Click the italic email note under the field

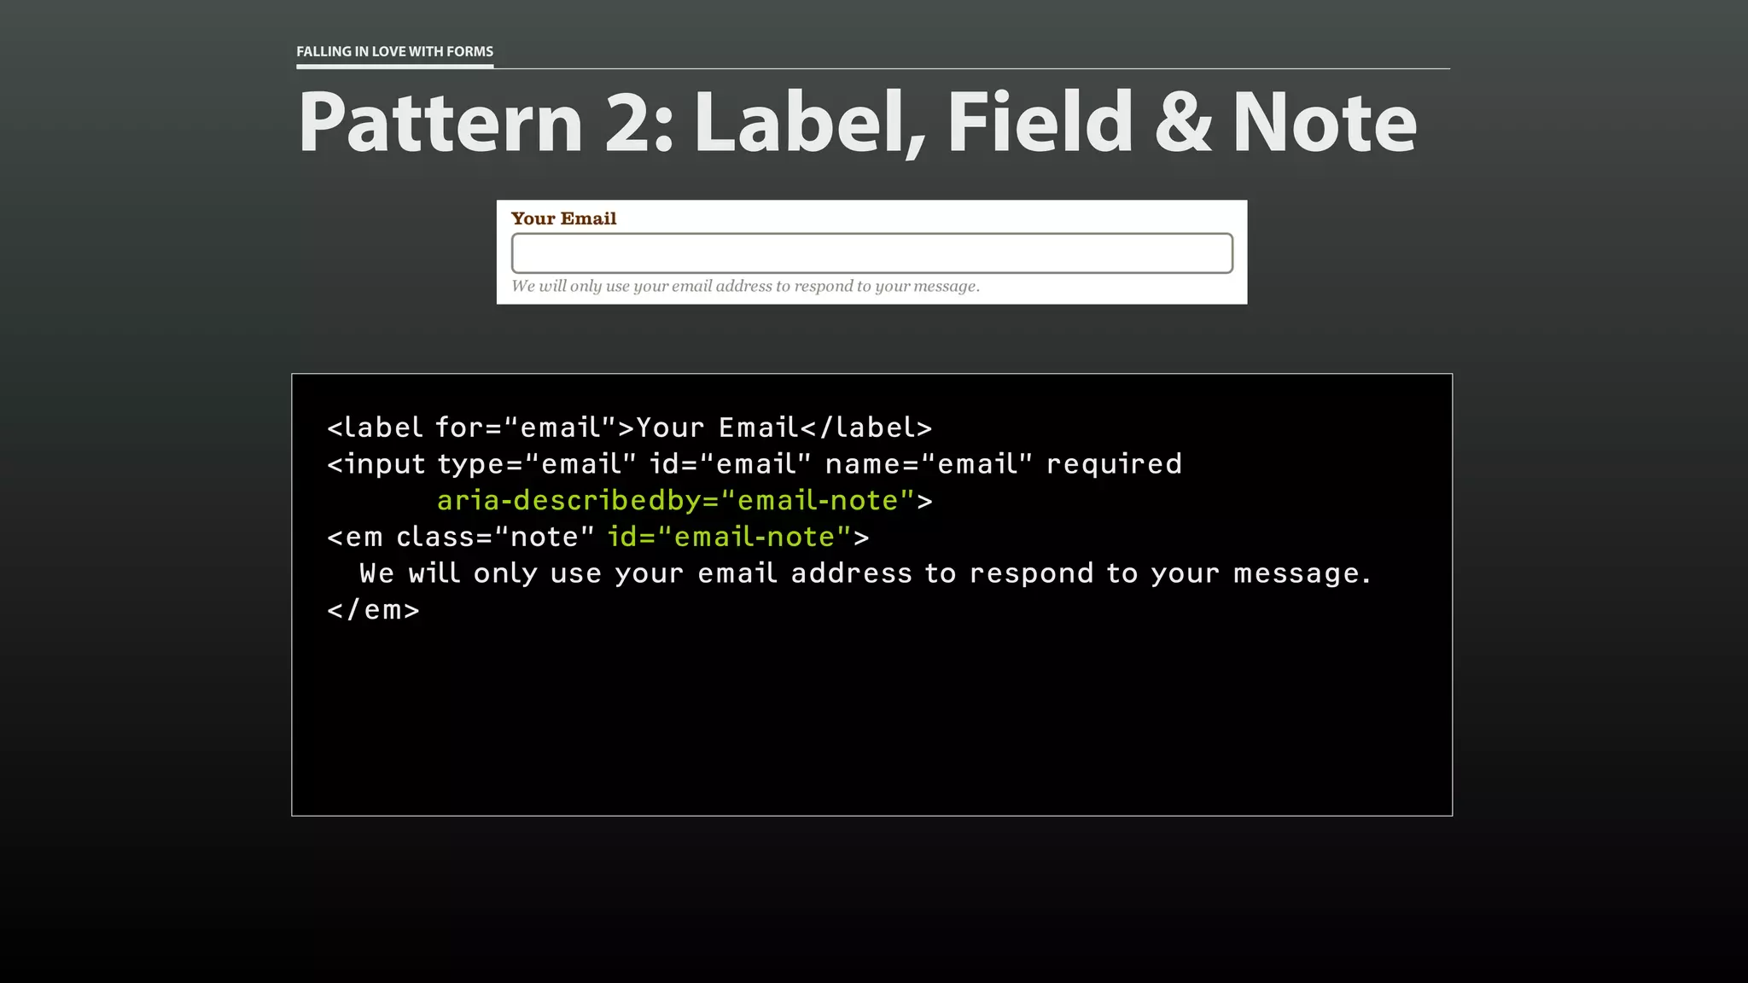click(x=745, y=287)
